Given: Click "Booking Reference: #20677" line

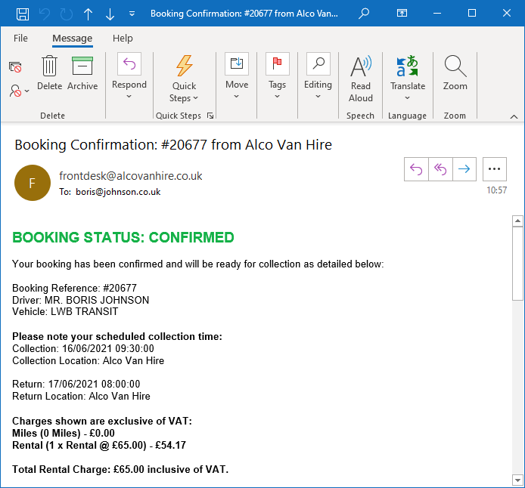Looking at the screenshot, I should [74, 288].
